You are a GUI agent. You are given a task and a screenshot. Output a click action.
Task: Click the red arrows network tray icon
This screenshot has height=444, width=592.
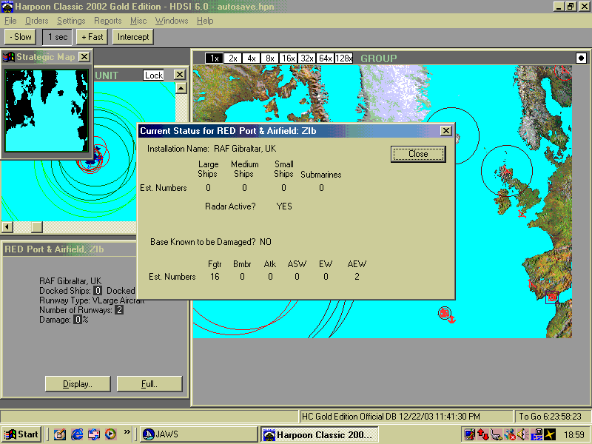point(483,434)
